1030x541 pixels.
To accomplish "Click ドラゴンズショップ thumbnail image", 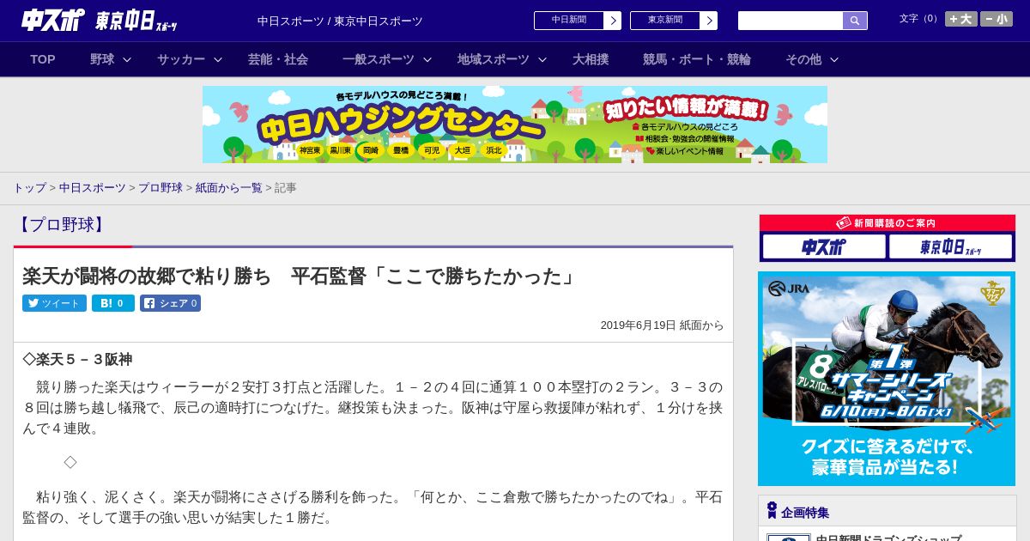I will tap(789, 538).
